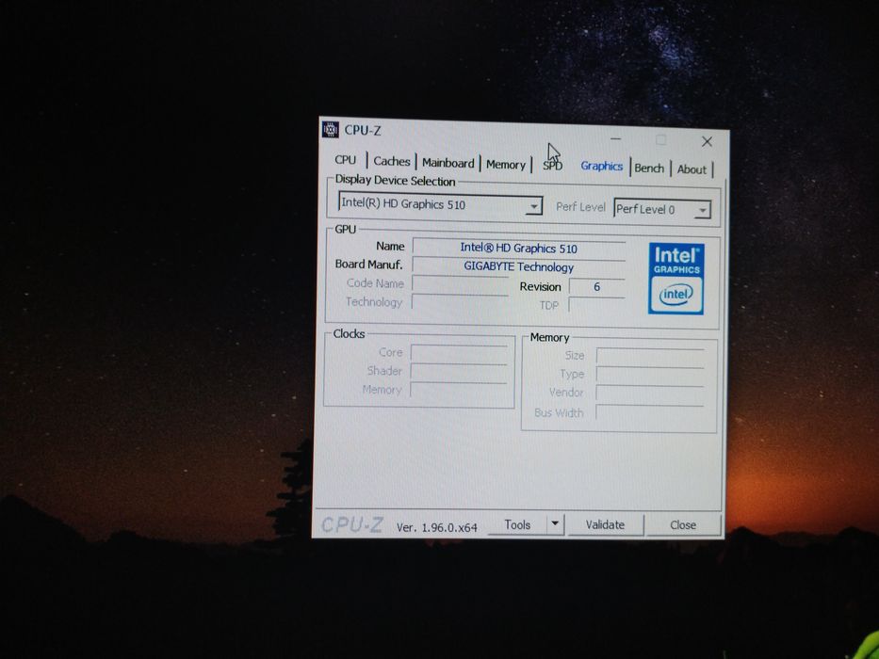Select the Mainboard tab
This screenshot has height=659, width=879.
tap(448, 163)
